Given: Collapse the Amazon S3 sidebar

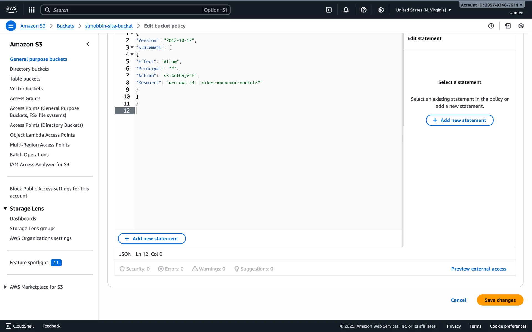Looking at the screenshot, I should click(x=88, y=44).
